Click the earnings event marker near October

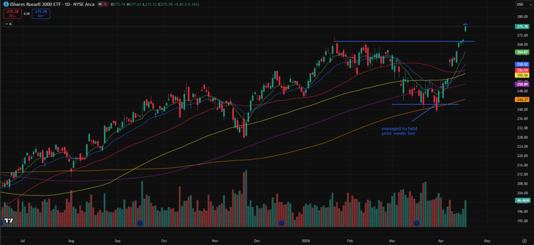click(140, 223)
